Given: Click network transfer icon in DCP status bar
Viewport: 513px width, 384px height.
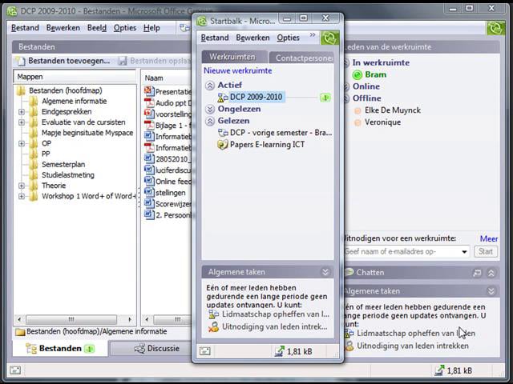Looking at the screenshot, I should point(439,370).
